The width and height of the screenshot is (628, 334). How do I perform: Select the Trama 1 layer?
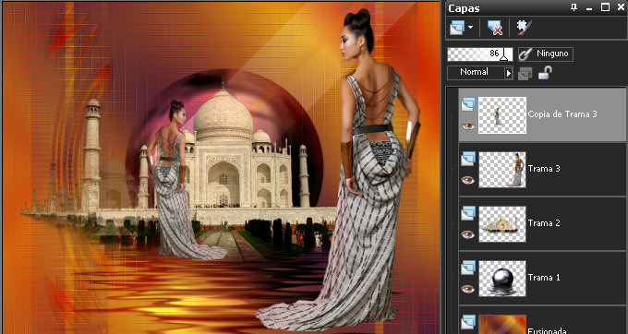542,278
